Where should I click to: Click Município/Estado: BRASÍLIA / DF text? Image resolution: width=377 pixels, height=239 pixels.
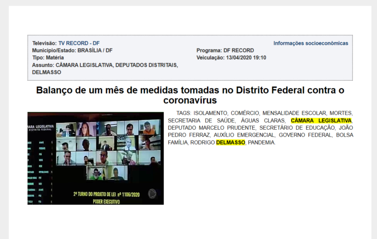coord(72,50)
